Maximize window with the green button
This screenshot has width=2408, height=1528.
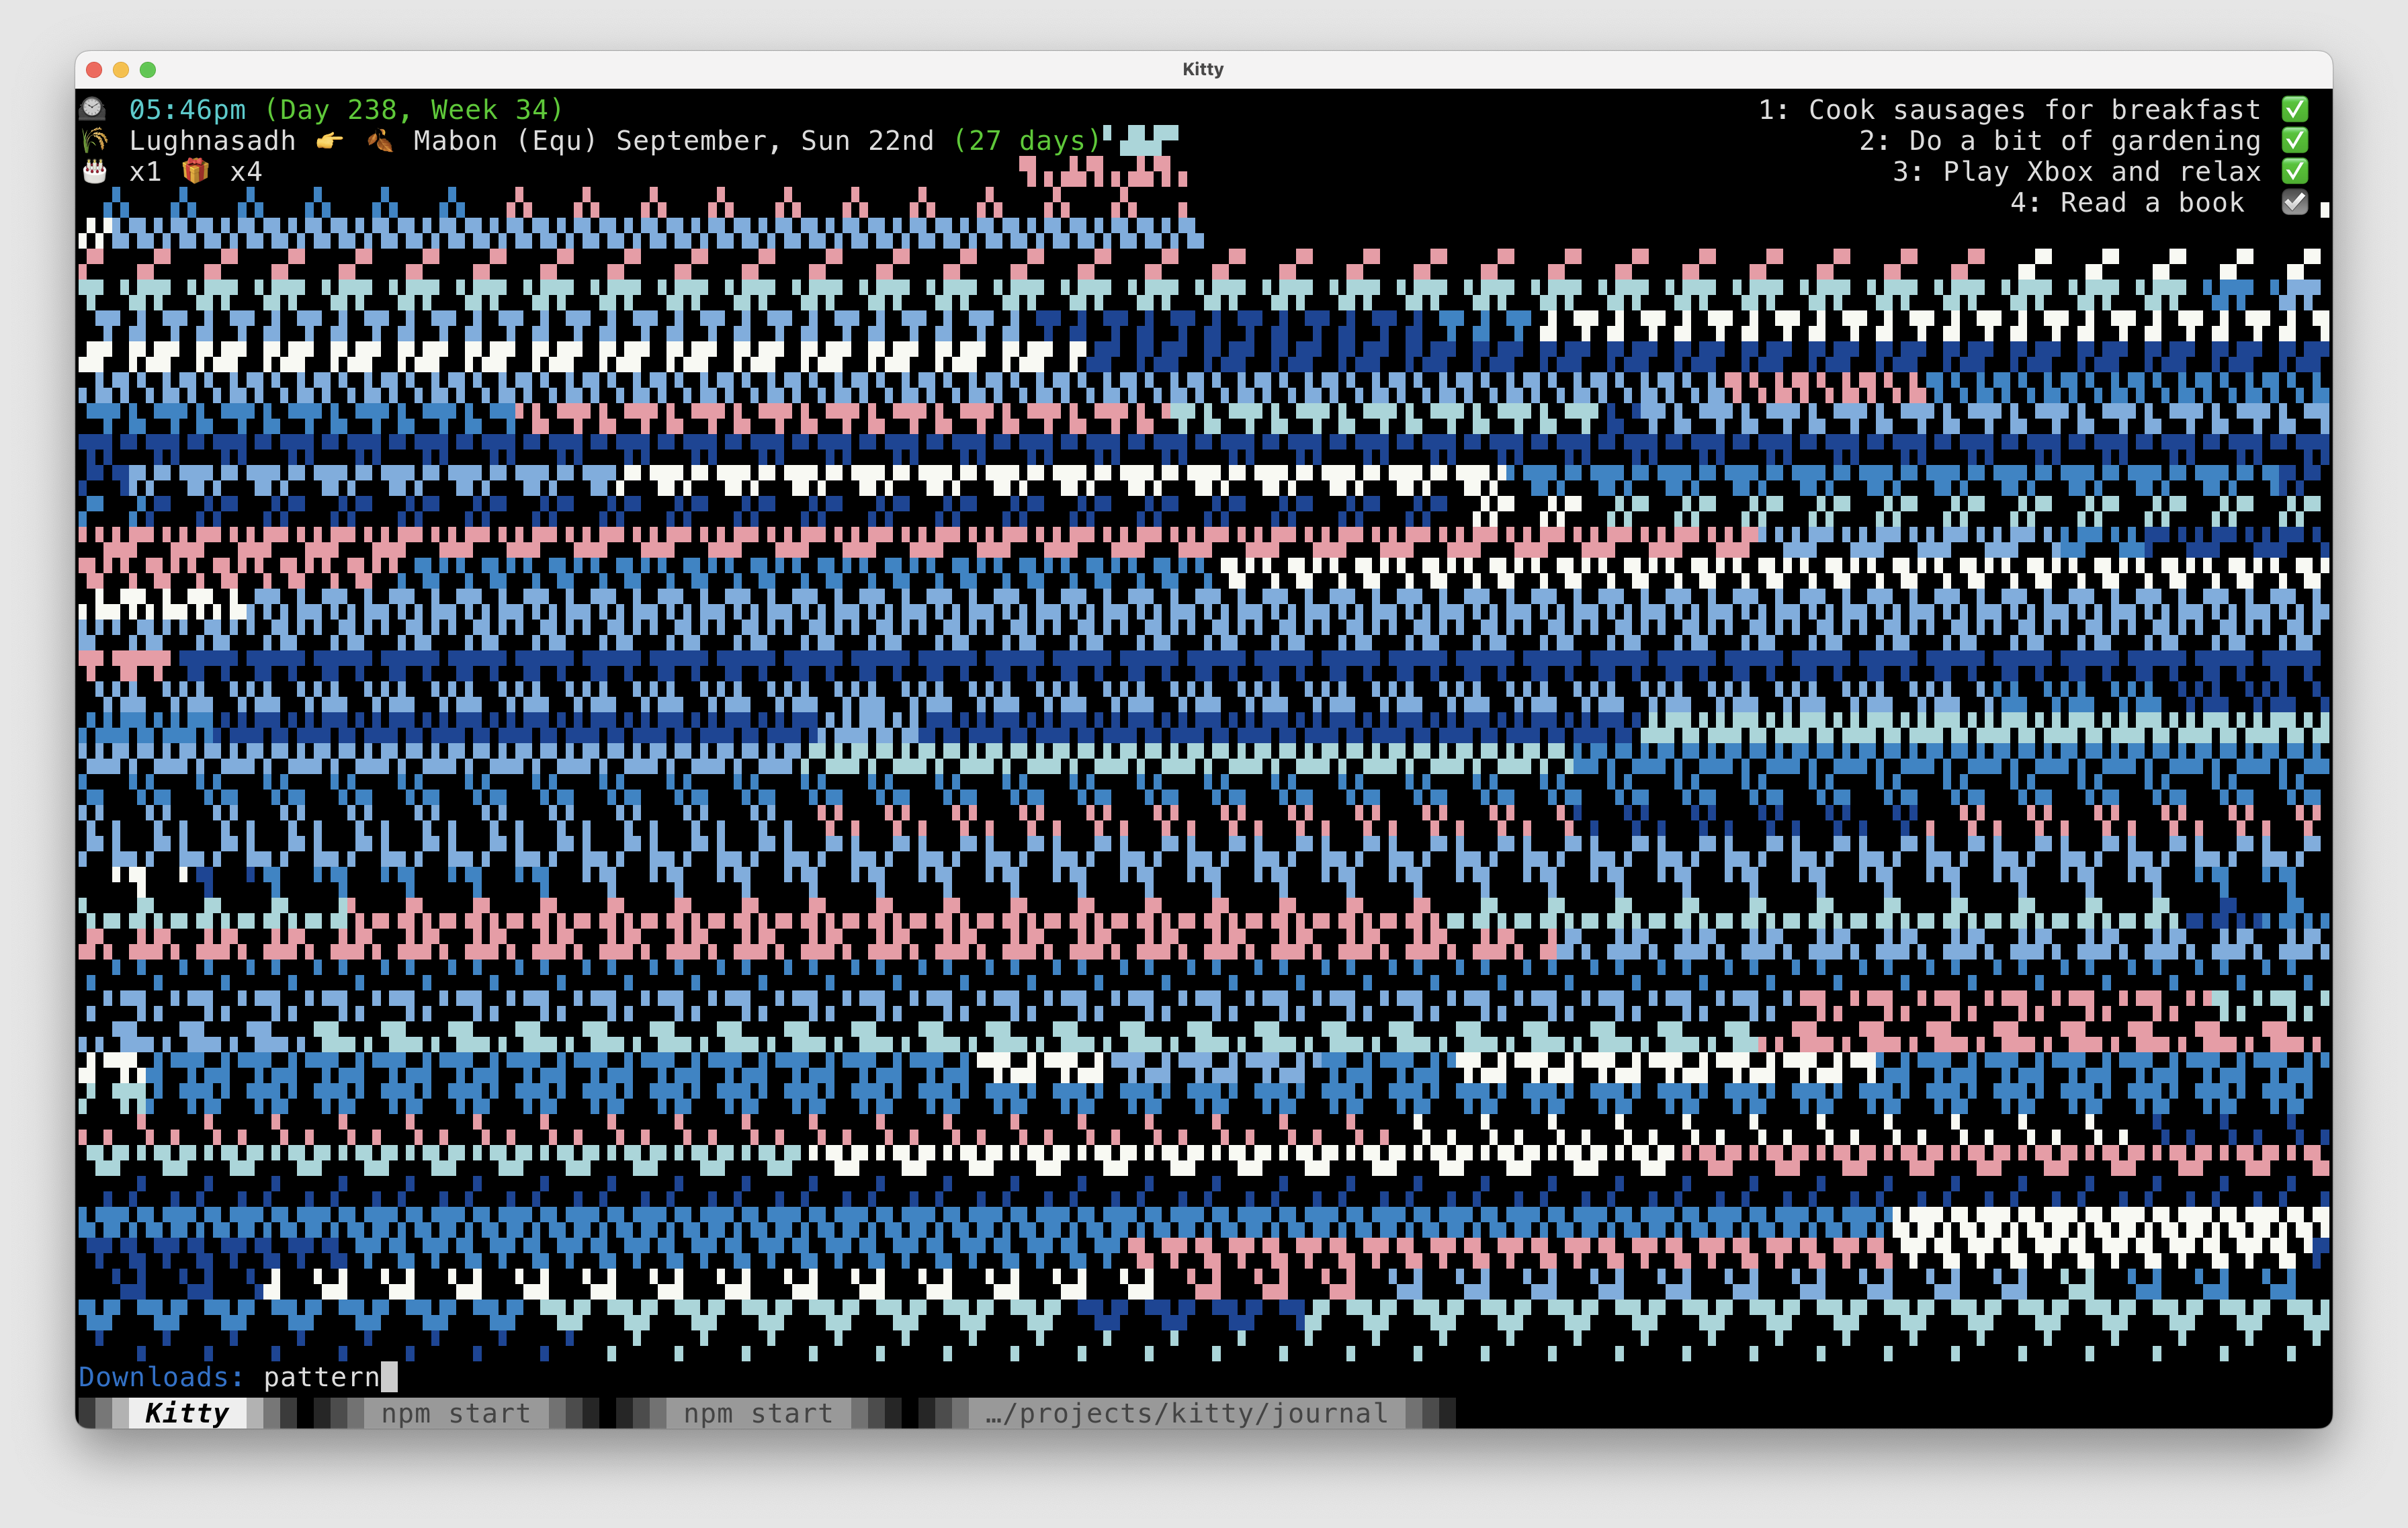coord(148,69)
